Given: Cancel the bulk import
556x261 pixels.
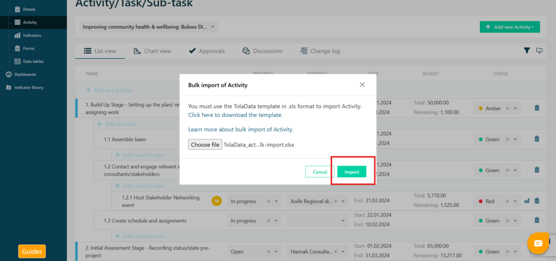Looking at the screenshot, I should click(320, 172).
